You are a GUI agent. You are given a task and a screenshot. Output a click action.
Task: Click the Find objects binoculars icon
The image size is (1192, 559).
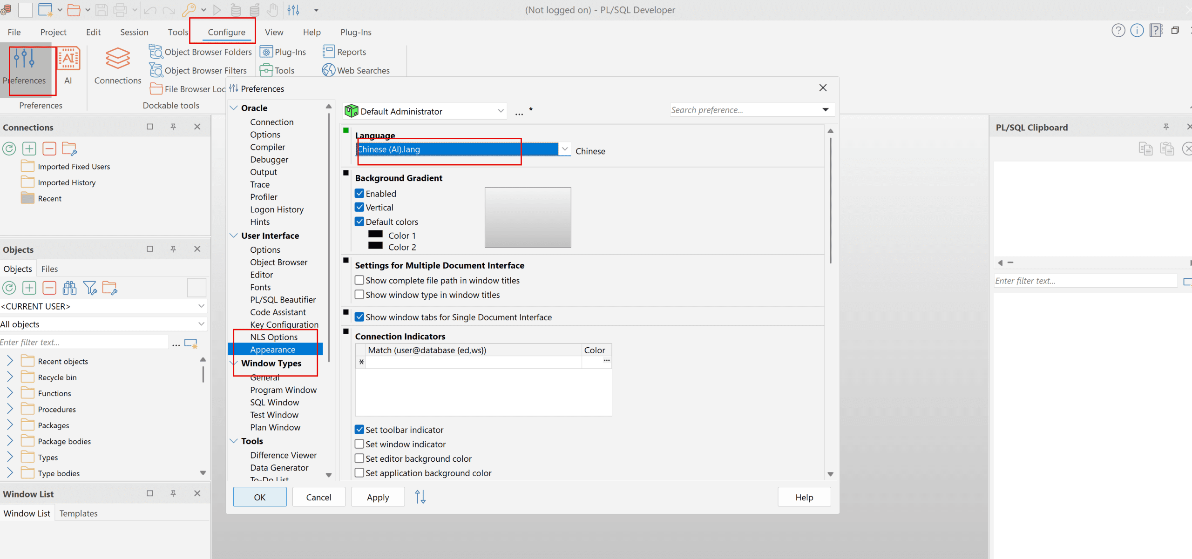tap(69, 288)
